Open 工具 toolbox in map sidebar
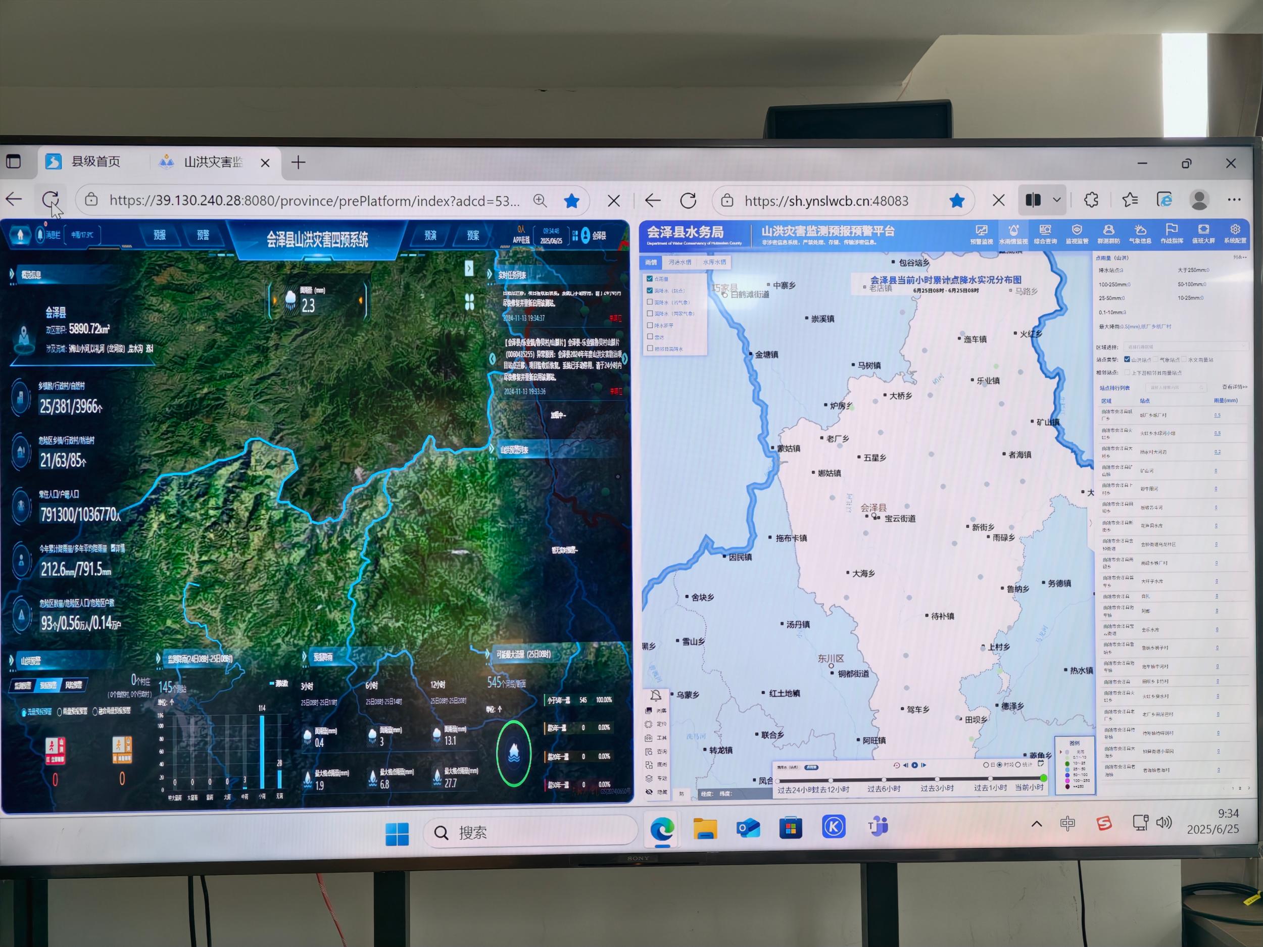The image size is (1263, 947). (655, 738)
